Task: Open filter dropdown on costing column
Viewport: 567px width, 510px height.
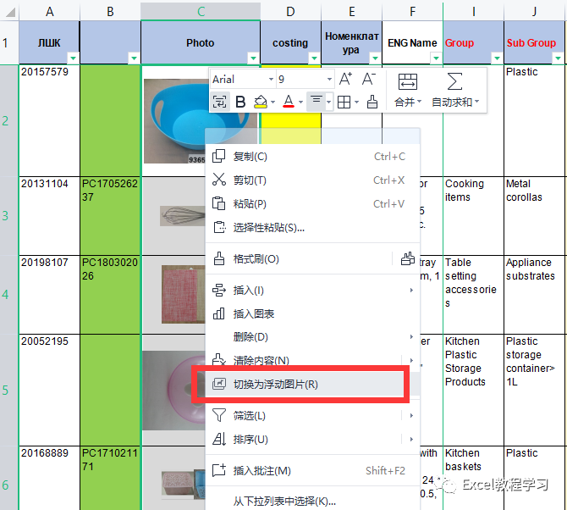Action: [314, 58]
